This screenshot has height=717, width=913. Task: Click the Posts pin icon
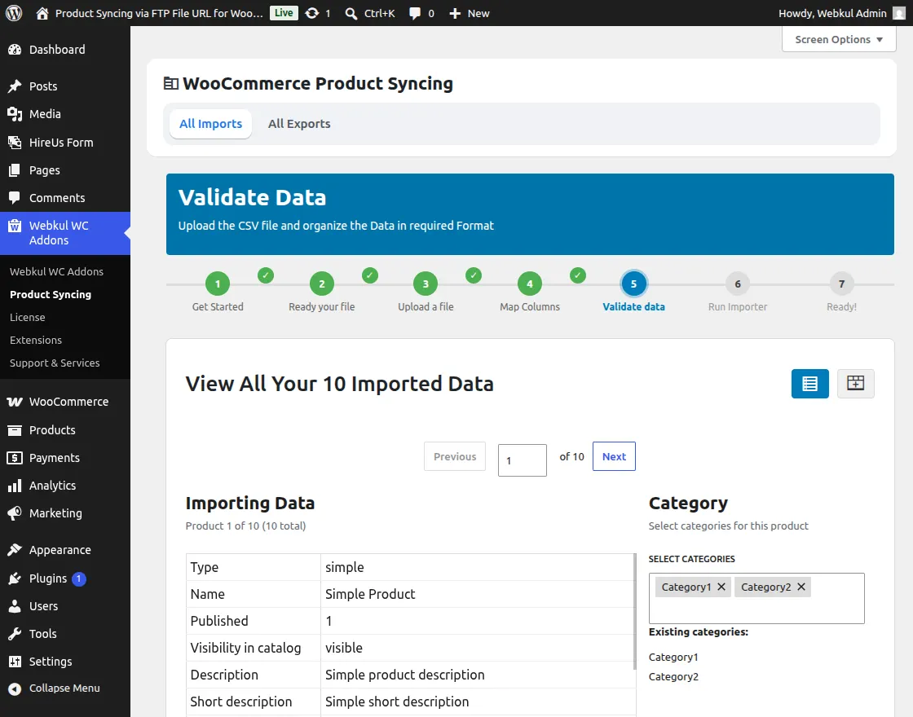pos(15,86)
